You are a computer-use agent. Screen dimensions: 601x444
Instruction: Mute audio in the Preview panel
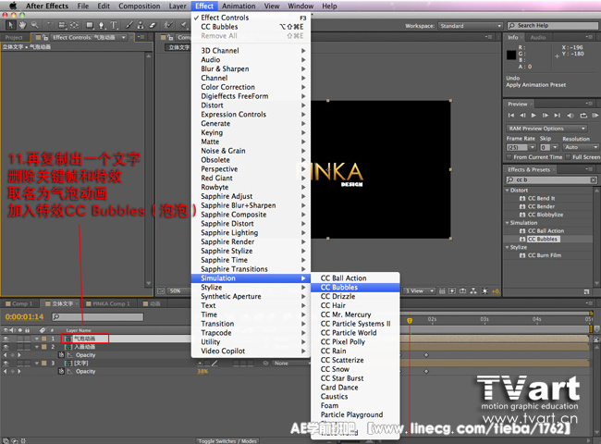click(570, 115)
